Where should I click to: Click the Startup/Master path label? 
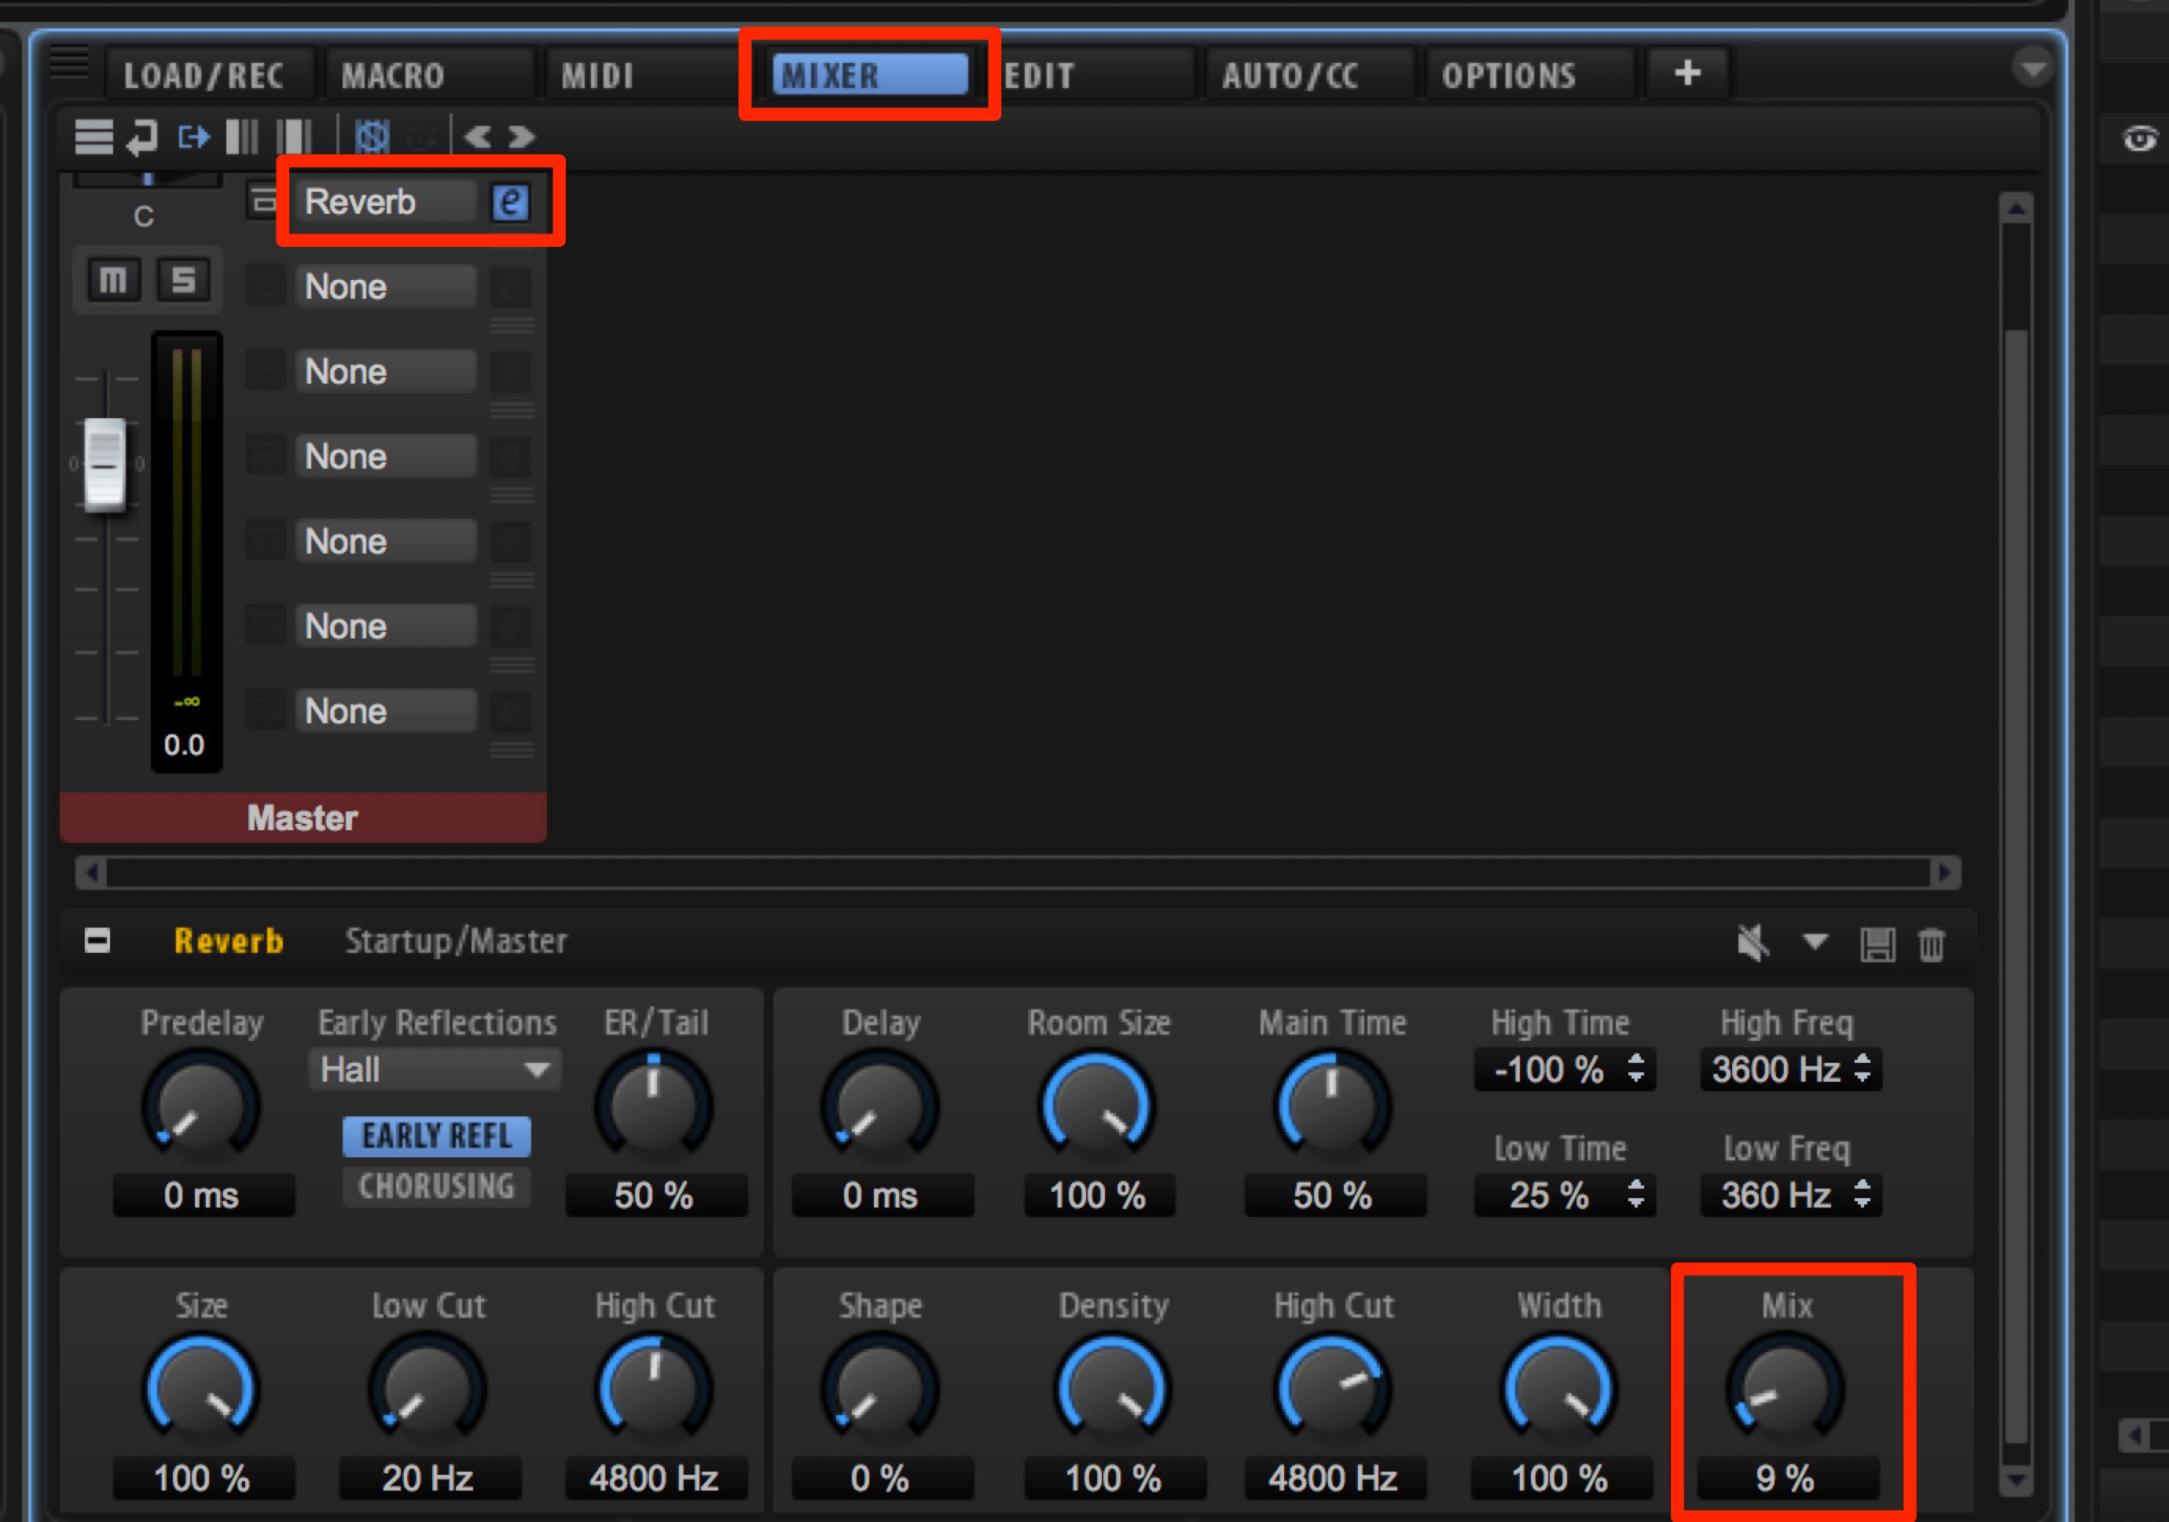click(x=457, y=941)
